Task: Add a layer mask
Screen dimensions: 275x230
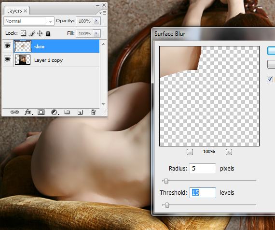Action: point(41,112)
